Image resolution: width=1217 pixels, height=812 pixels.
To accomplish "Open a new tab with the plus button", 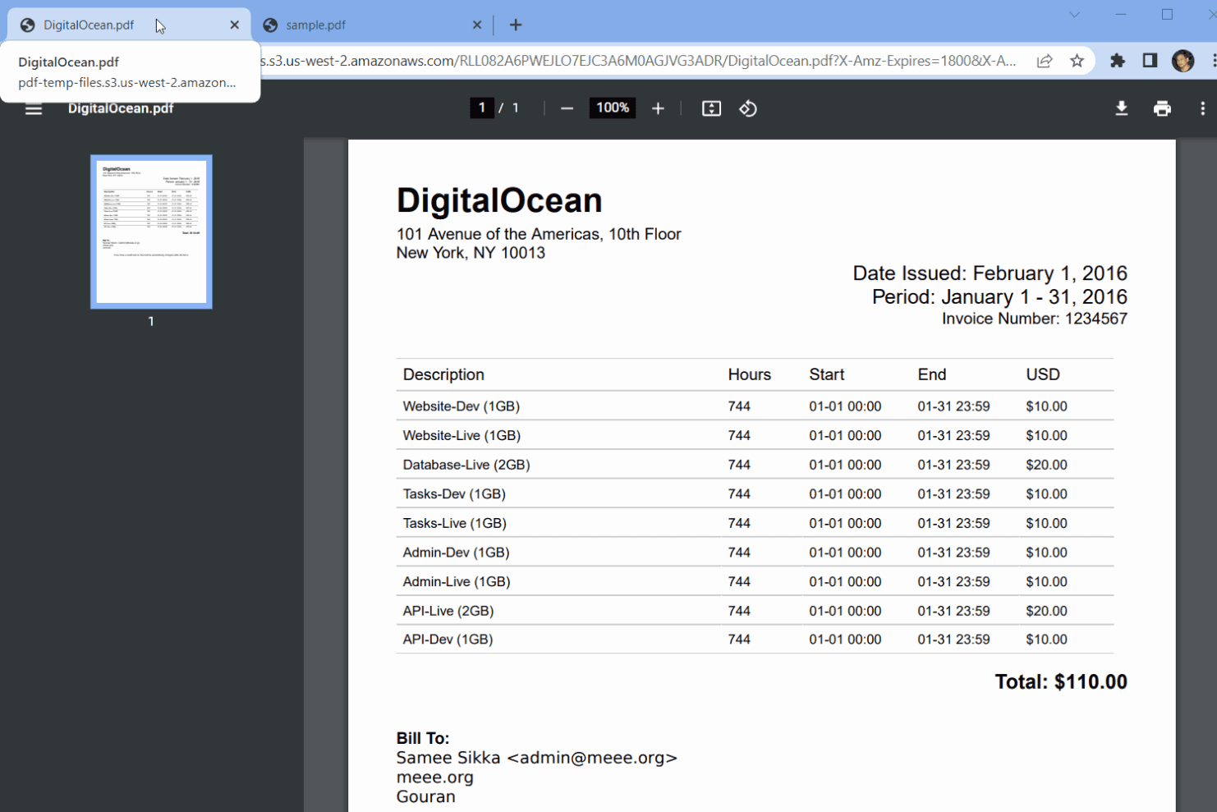I will 516,25.
